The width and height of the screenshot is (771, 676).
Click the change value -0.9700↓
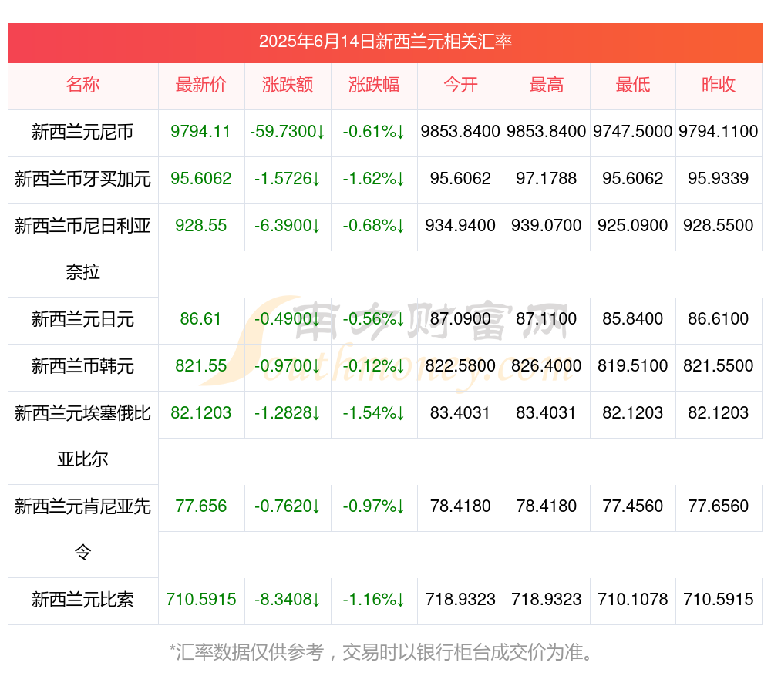(x=287, y=366)
